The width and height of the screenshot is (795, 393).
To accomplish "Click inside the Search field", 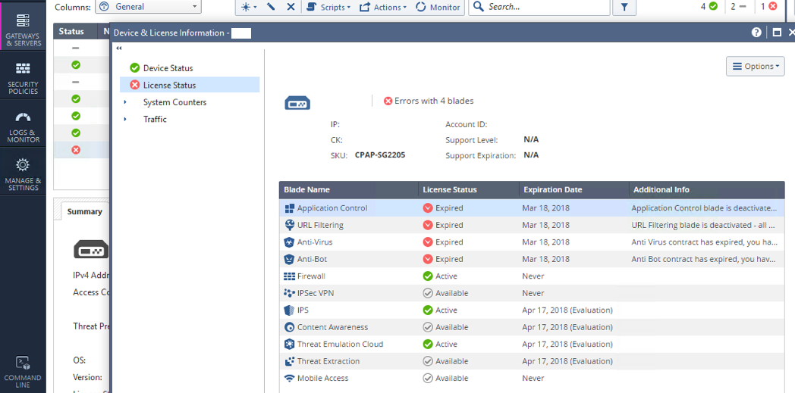I will click(x=539, y=7).
